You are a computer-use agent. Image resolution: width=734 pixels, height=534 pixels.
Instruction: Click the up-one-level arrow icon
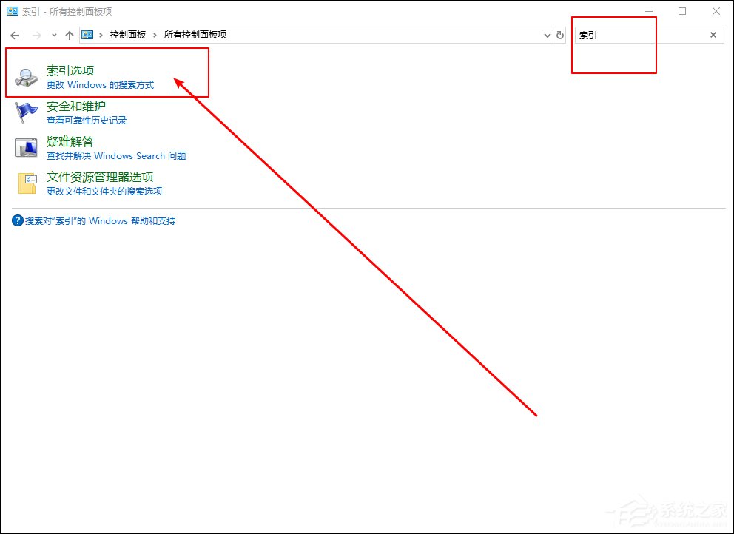(x=69, y=34)
